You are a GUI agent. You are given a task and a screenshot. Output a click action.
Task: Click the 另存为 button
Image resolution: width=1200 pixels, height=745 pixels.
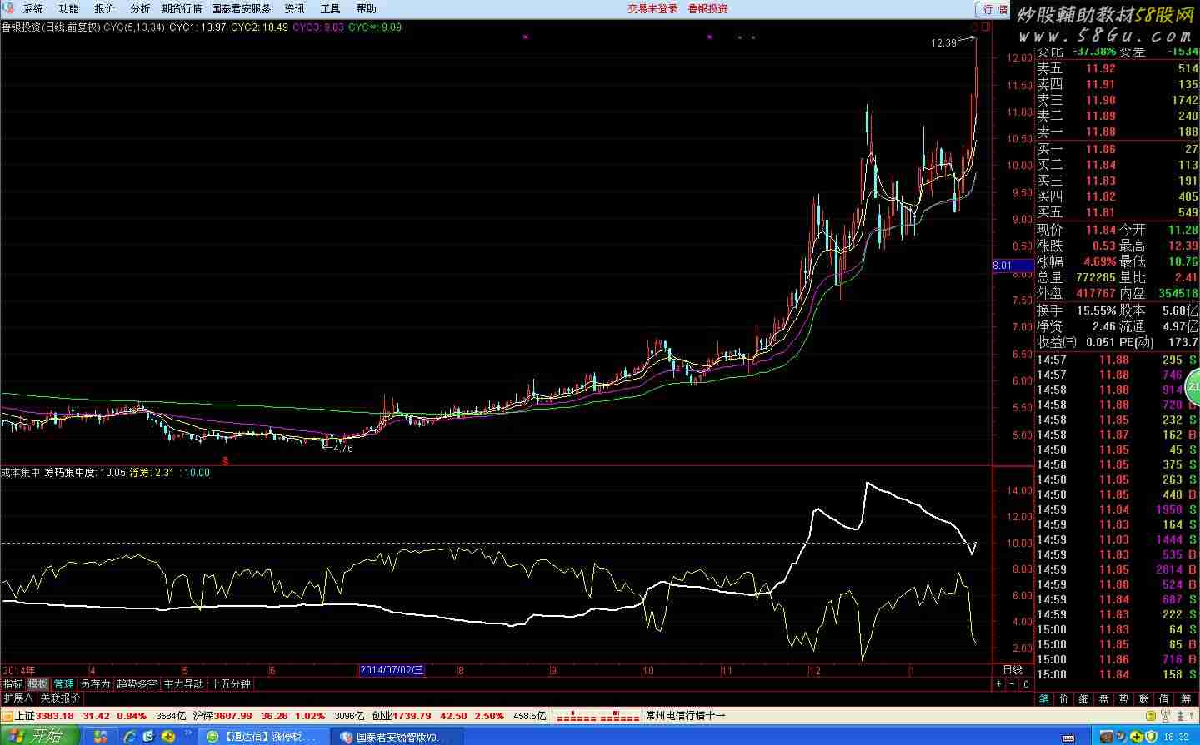[95, 684]
